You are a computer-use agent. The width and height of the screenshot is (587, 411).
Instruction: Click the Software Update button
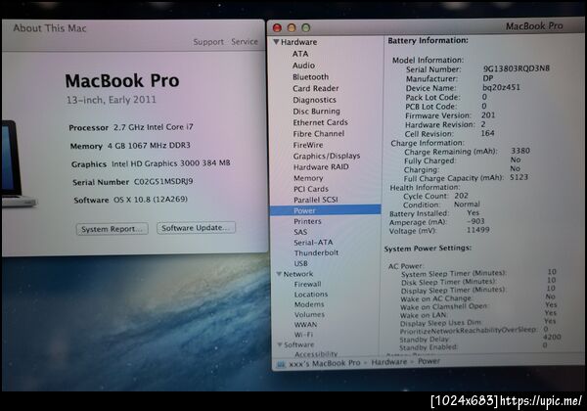(x=196, y=228)
